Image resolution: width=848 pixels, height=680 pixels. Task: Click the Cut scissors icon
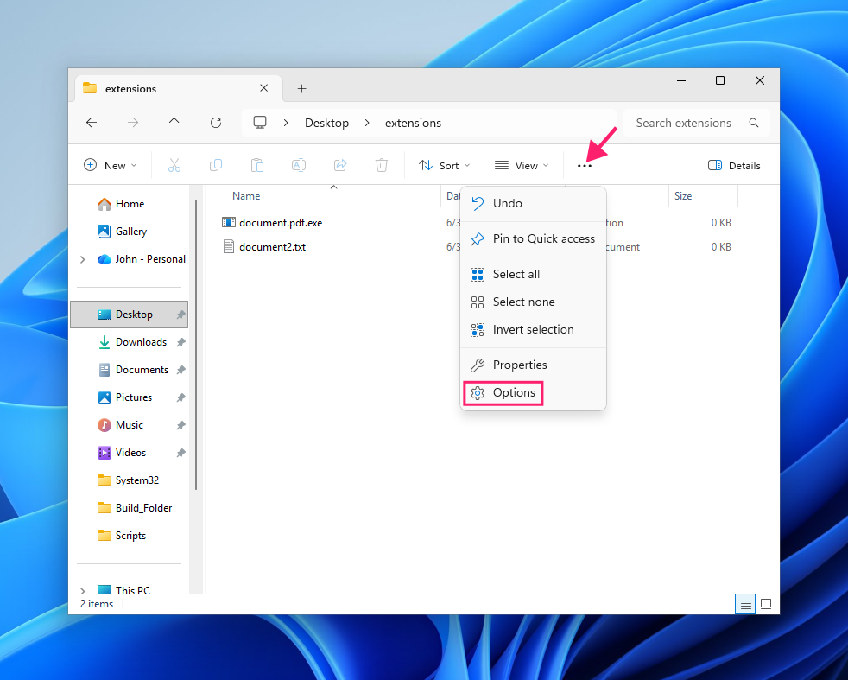(174, 166)
